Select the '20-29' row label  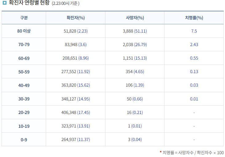(24, 112)
